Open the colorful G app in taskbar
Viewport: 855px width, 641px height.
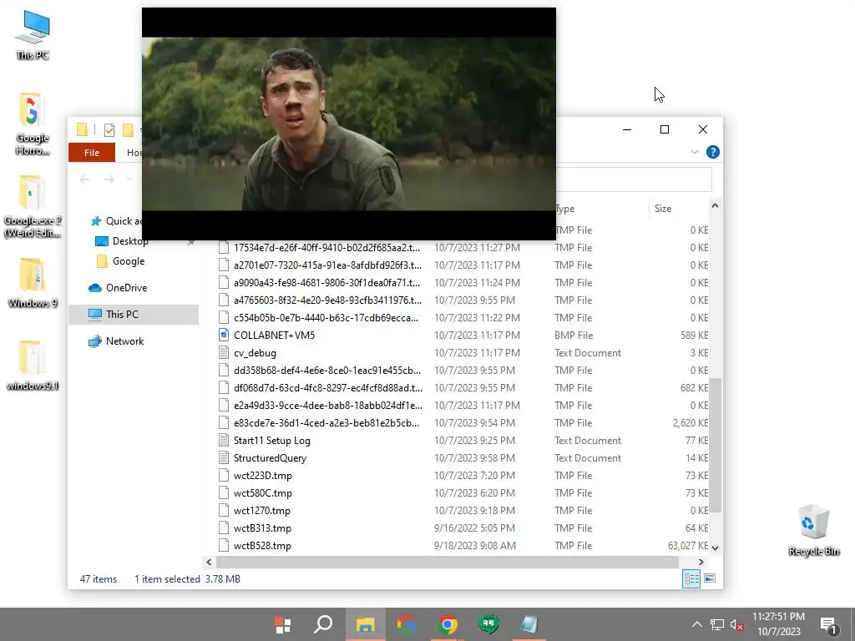click(x=406, y=624)
